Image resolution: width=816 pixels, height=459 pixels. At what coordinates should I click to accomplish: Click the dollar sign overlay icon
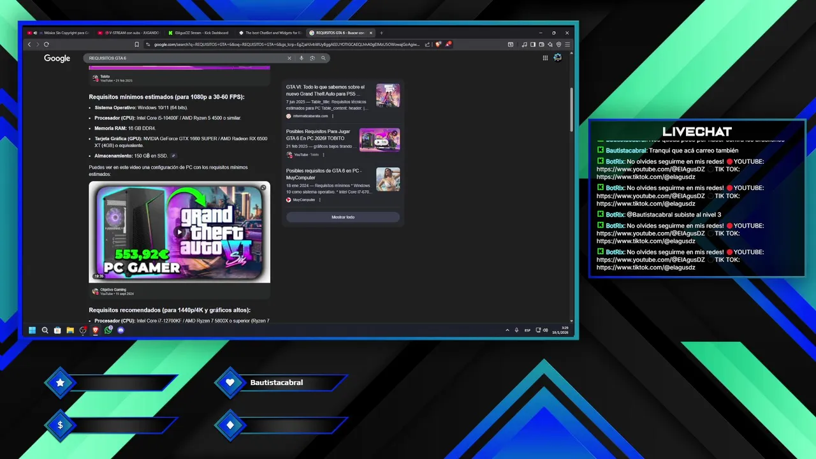pos(60,425)
